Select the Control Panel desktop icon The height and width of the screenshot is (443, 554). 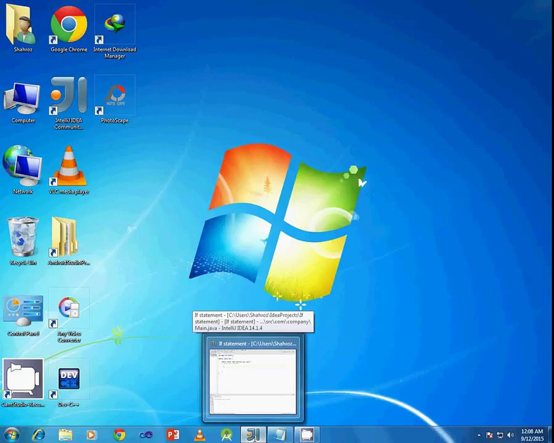(x=23, y=315)
